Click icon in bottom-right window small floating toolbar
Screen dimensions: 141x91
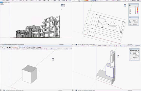[118, 57]
